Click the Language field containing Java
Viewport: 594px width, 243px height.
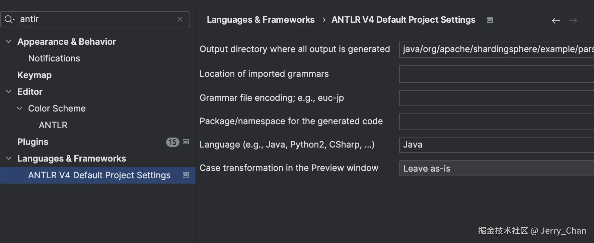[496, 145]
